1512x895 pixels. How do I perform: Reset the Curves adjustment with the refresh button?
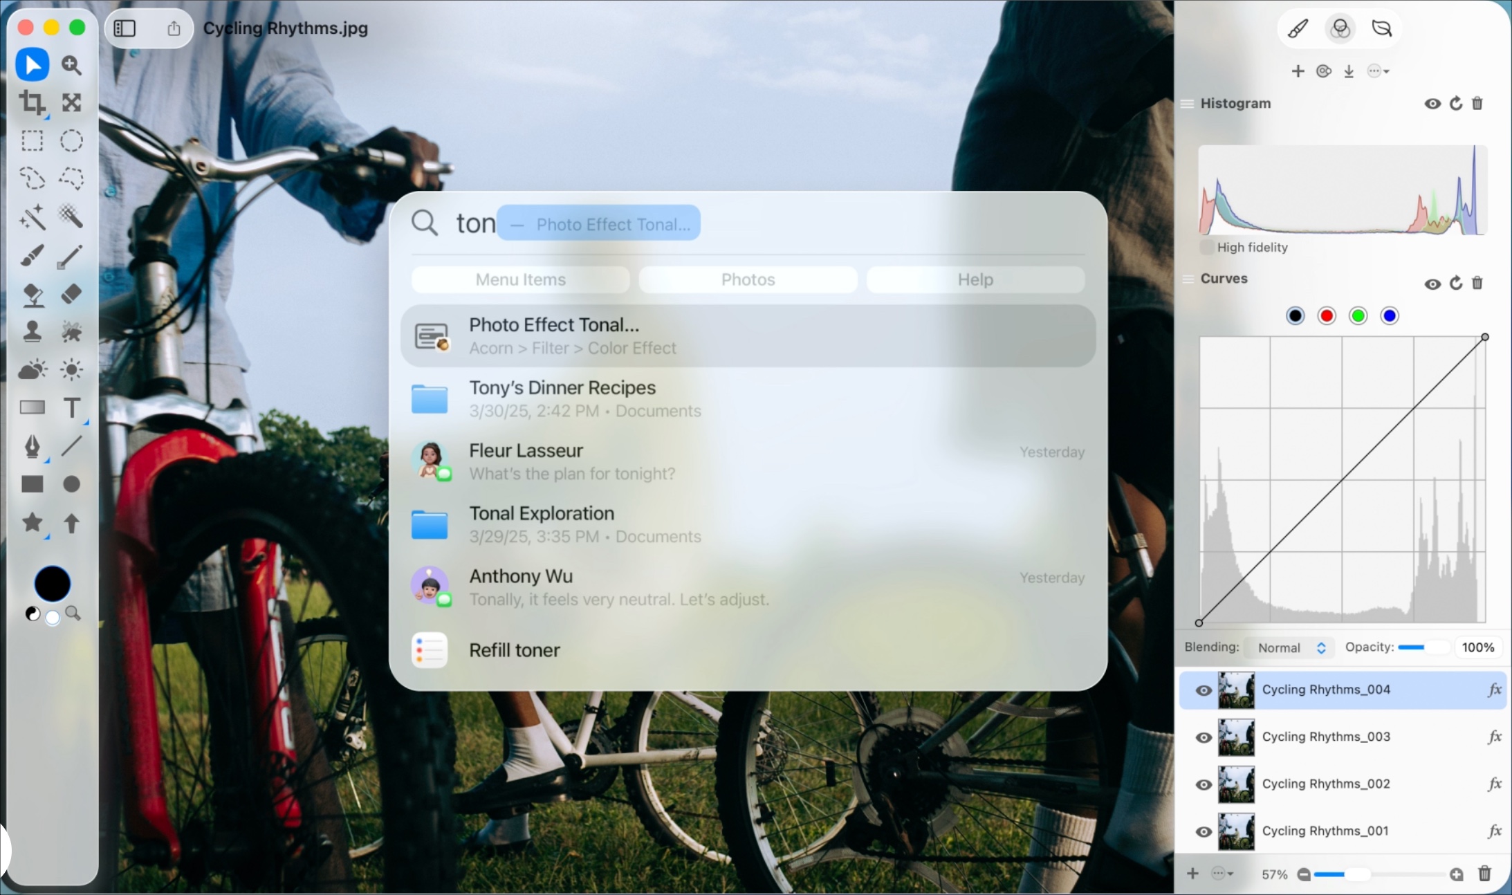click(x=1455, y=283)
